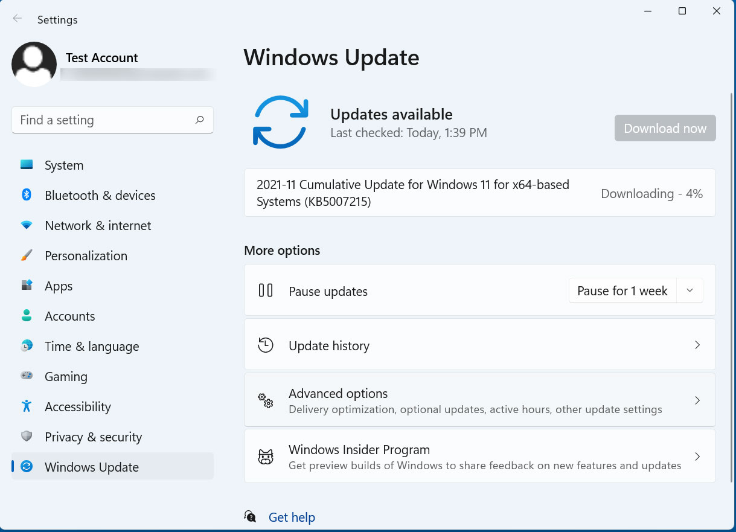Open Privacy & security settings

click(x=112, y=437)
